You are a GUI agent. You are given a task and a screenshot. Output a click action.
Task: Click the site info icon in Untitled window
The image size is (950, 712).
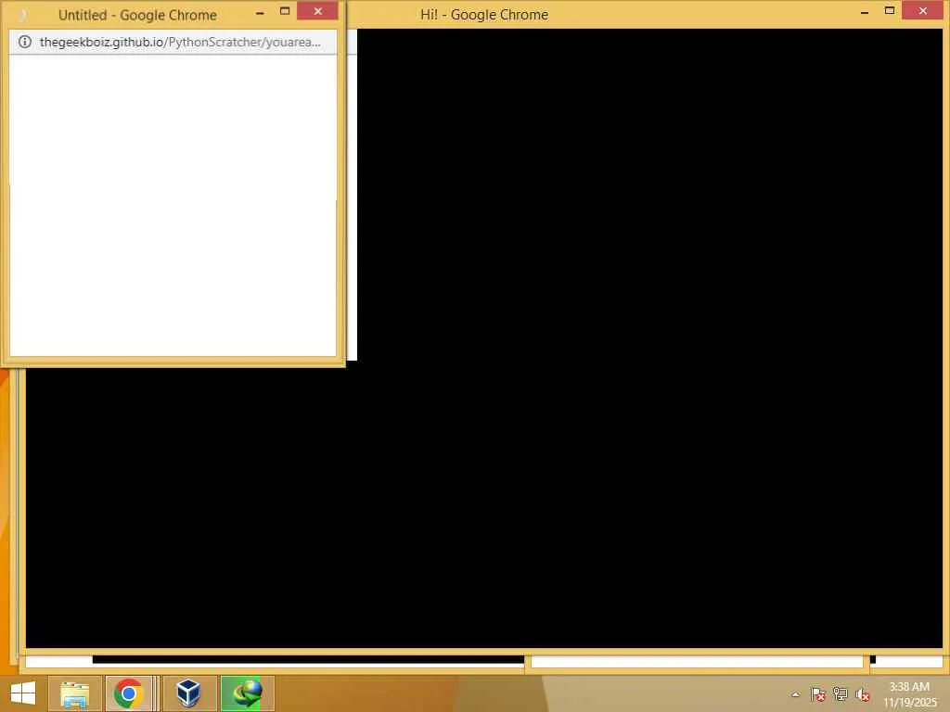[x=25, y=42]
